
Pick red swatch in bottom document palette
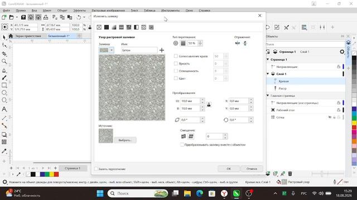(x=56, y=174)
